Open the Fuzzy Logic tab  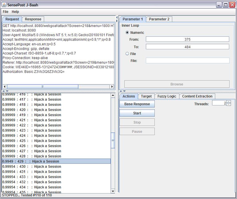point(166,96)
